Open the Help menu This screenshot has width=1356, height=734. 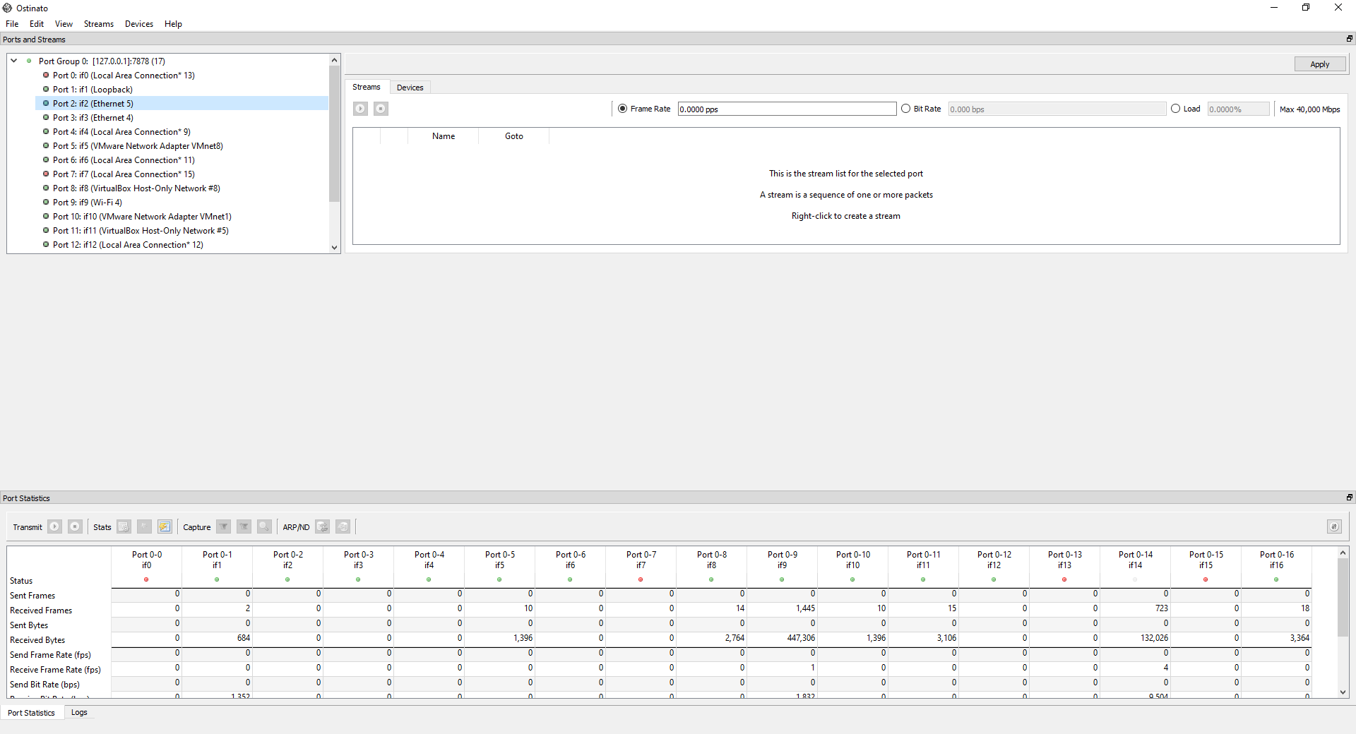(x=173, y=24)
